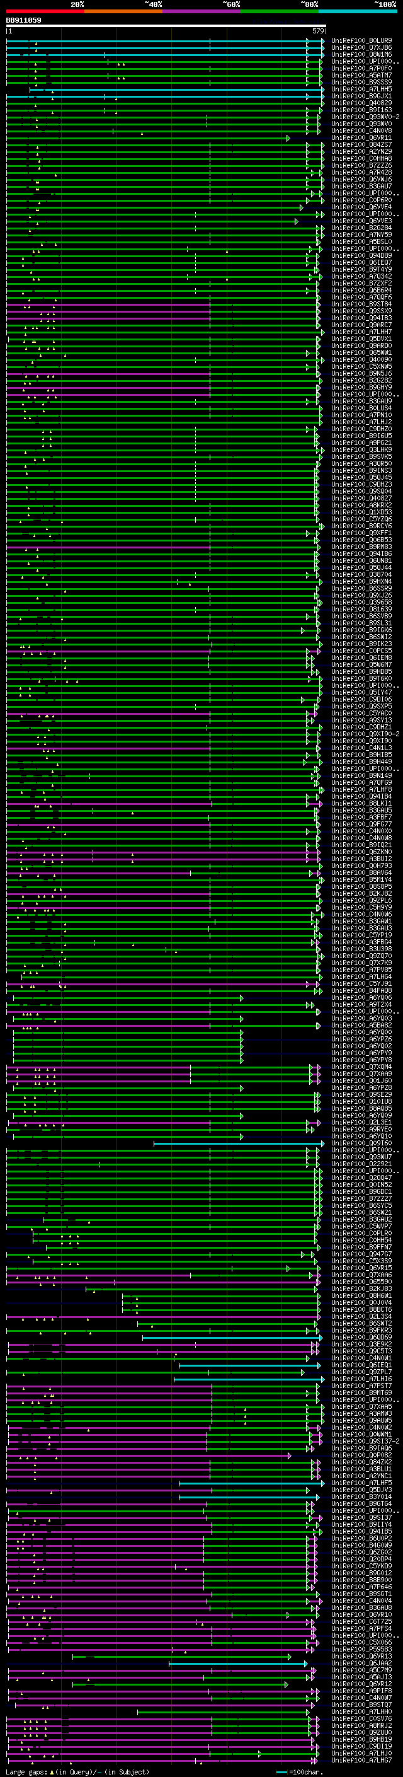Screen dimensions: 403x1777
Task: Select hit label UniRef100_Q84ZS7
Action: coord(361,145)
